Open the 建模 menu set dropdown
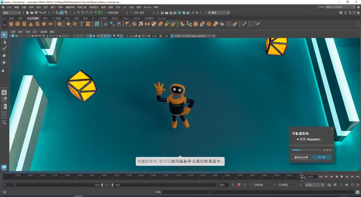 (x=12, y=13)
